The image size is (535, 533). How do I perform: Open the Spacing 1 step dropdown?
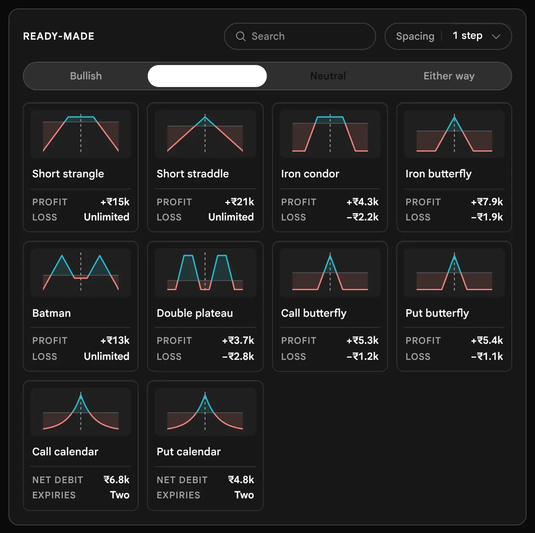point(448,36)
